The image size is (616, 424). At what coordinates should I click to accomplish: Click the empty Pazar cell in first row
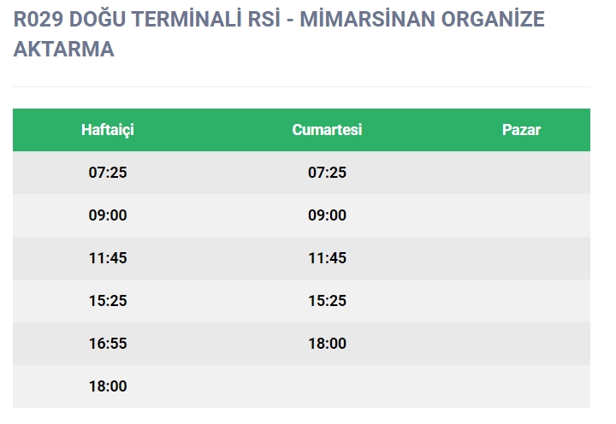click(521, 173)
